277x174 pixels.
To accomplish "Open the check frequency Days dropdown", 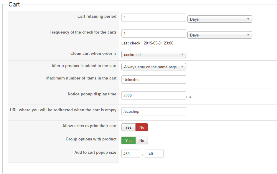I will pyautogui.click(x=220, y=35).
